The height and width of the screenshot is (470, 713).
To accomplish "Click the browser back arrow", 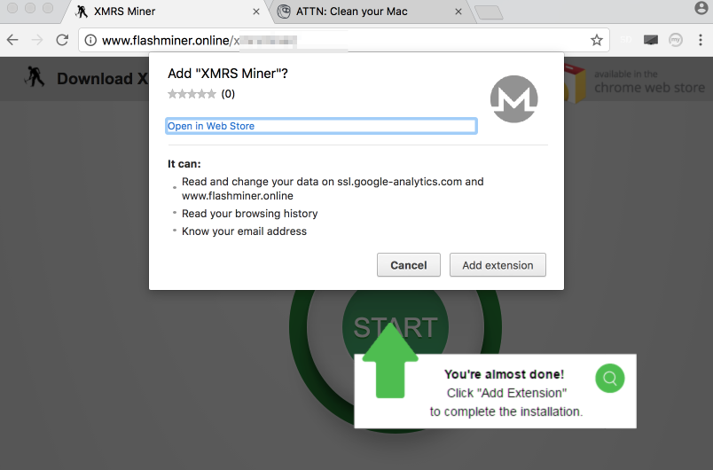I will click(13, 40).
